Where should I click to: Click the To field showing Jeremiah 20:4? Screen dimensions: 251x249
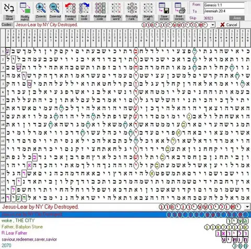pos(224,11)
